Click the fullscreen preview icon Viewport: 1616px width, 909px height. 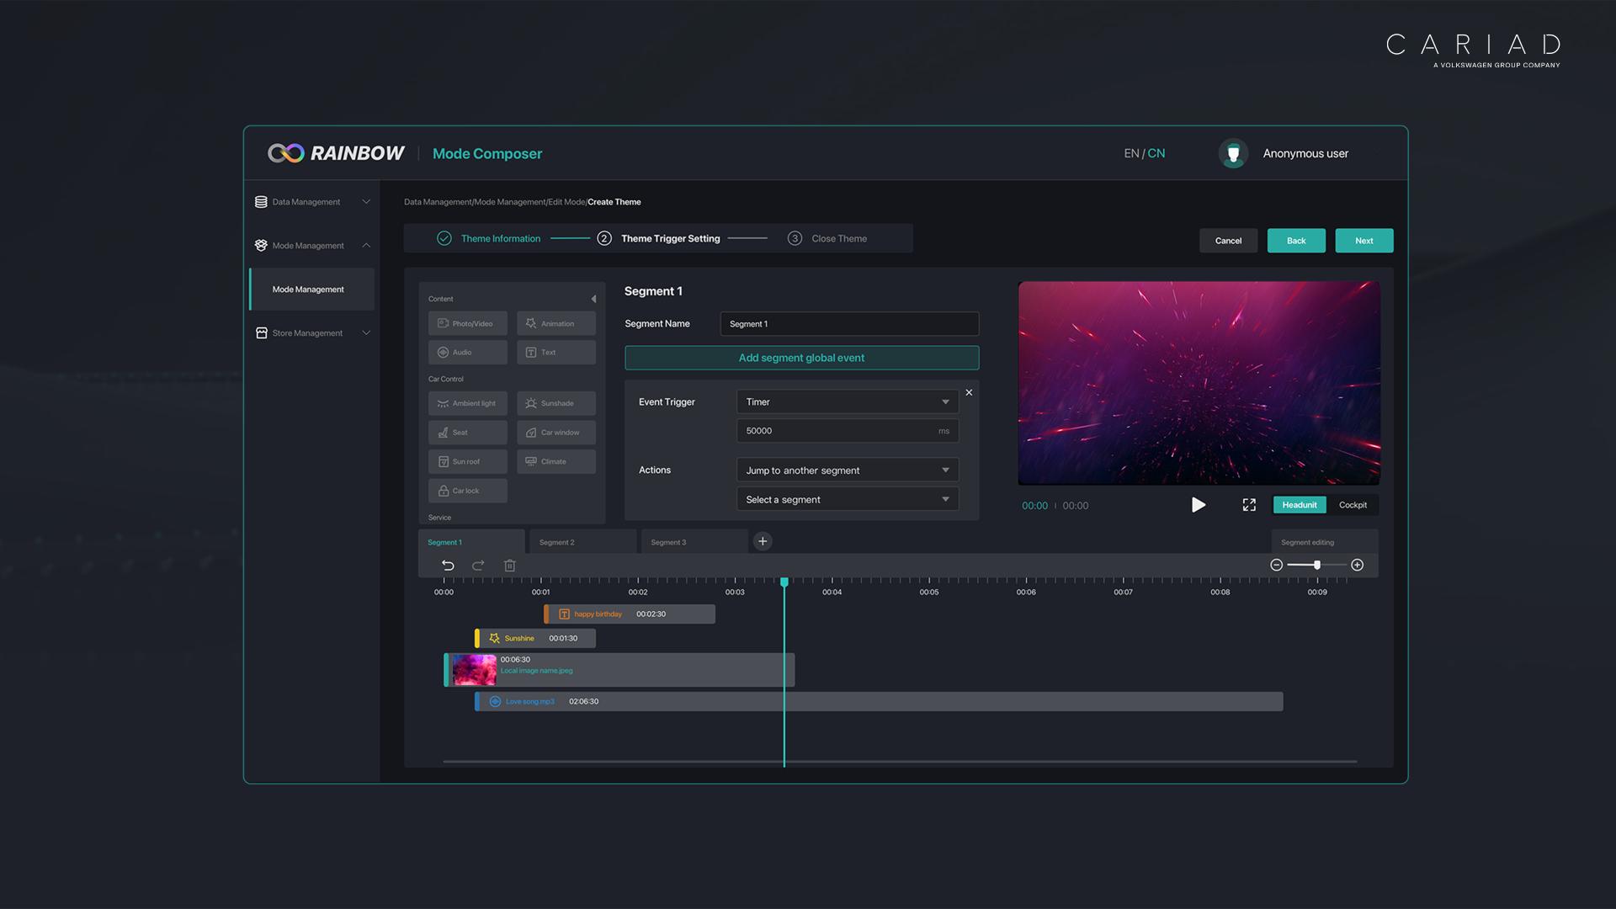click(x=1249, y=505)
